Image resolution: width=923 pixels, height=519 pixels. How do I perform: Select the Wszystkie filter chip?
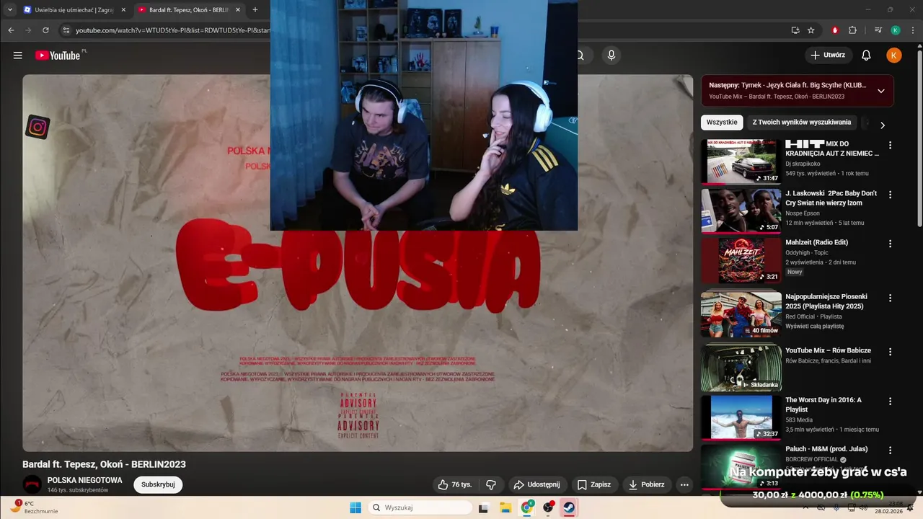[722, 123]
